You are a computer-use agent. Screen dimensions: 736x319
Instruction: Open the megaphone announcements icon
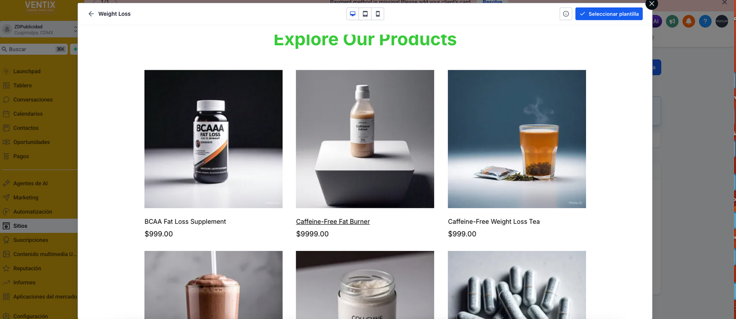point(672,21)
